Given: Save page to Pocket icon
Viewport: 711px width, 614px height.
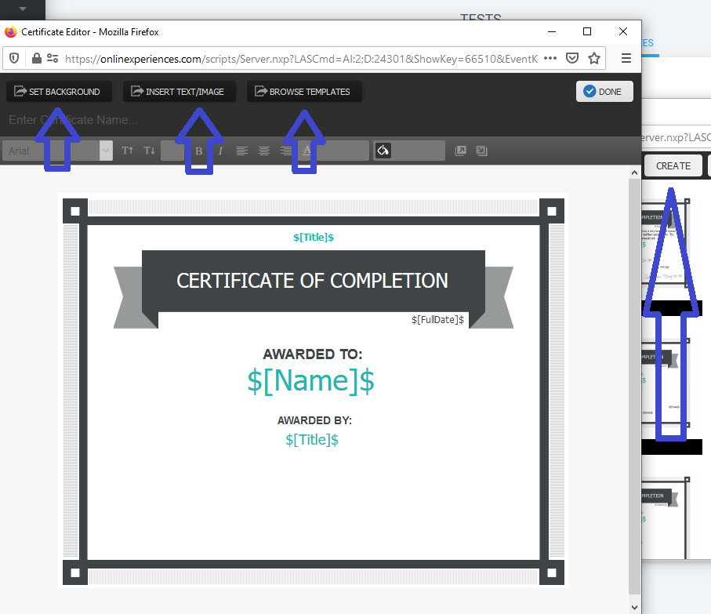Looking at the screenshot, I should click(x=572, y=58).
